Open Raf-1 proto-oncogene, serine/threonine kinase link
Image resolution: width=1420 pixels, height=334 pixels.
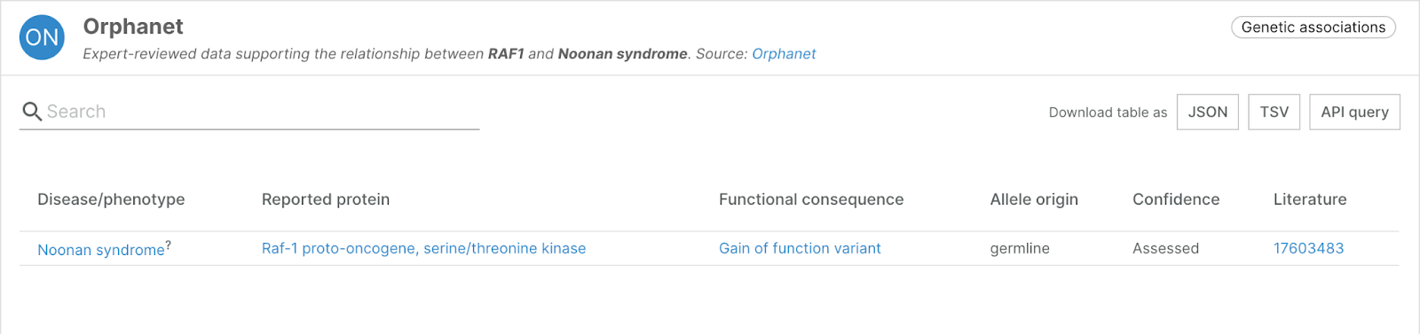tap(423, 248)
